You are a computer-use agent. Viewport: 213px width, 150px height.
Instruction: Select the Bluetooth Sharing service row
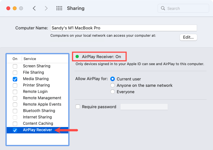[38, 111]
